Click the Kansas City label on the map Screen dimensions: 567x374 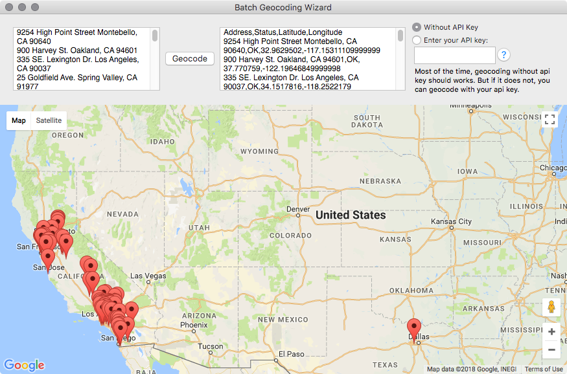(x=451, y=221)
